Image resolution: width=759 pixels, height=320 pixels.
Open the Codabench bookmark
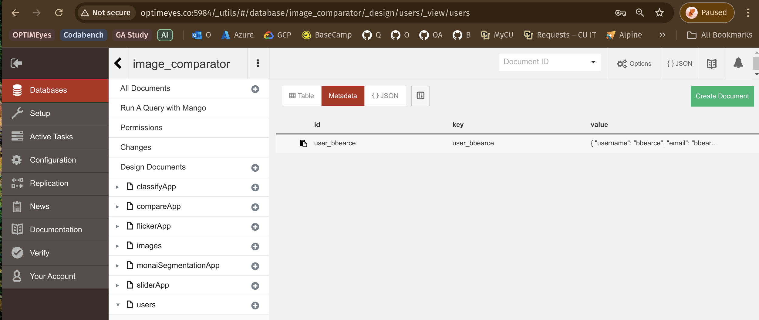pos(83,35)
